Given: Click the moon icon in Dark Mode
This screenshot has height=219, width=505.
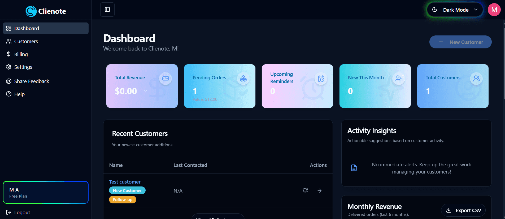Looking at the screenshot, I should pyautogui.click(x=435, y=10).
